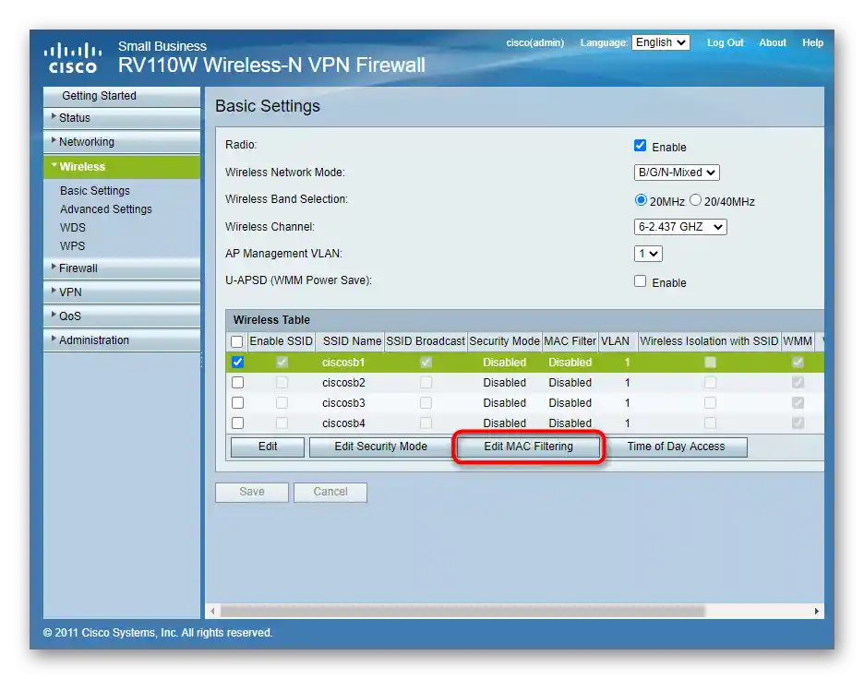This screenshot has width=864, height=679.
Task: Open the About link
Action: pyautogui.click(x=773, y=42)
